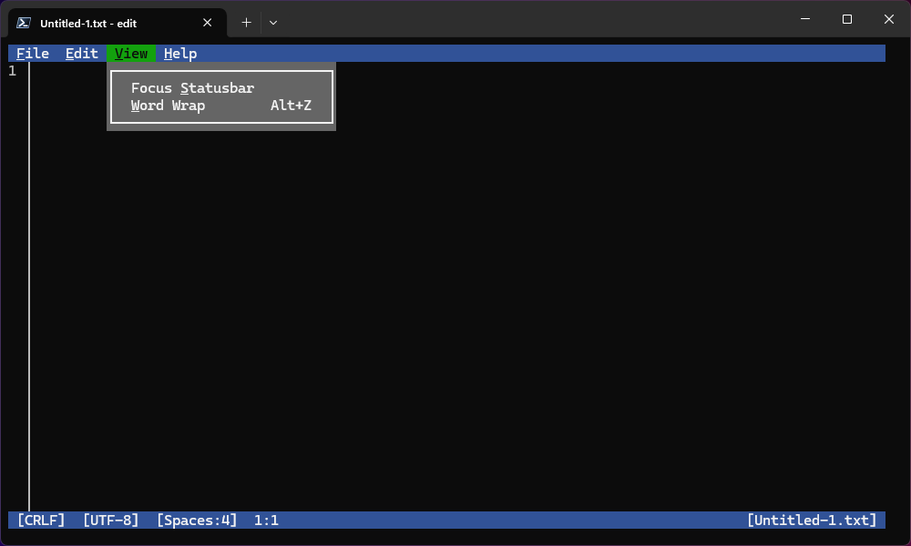The image size is (911, 546).
Task: Close the Untitled-1.txt terminal tab
Action: pyautogui.click(x=208, y=23)
